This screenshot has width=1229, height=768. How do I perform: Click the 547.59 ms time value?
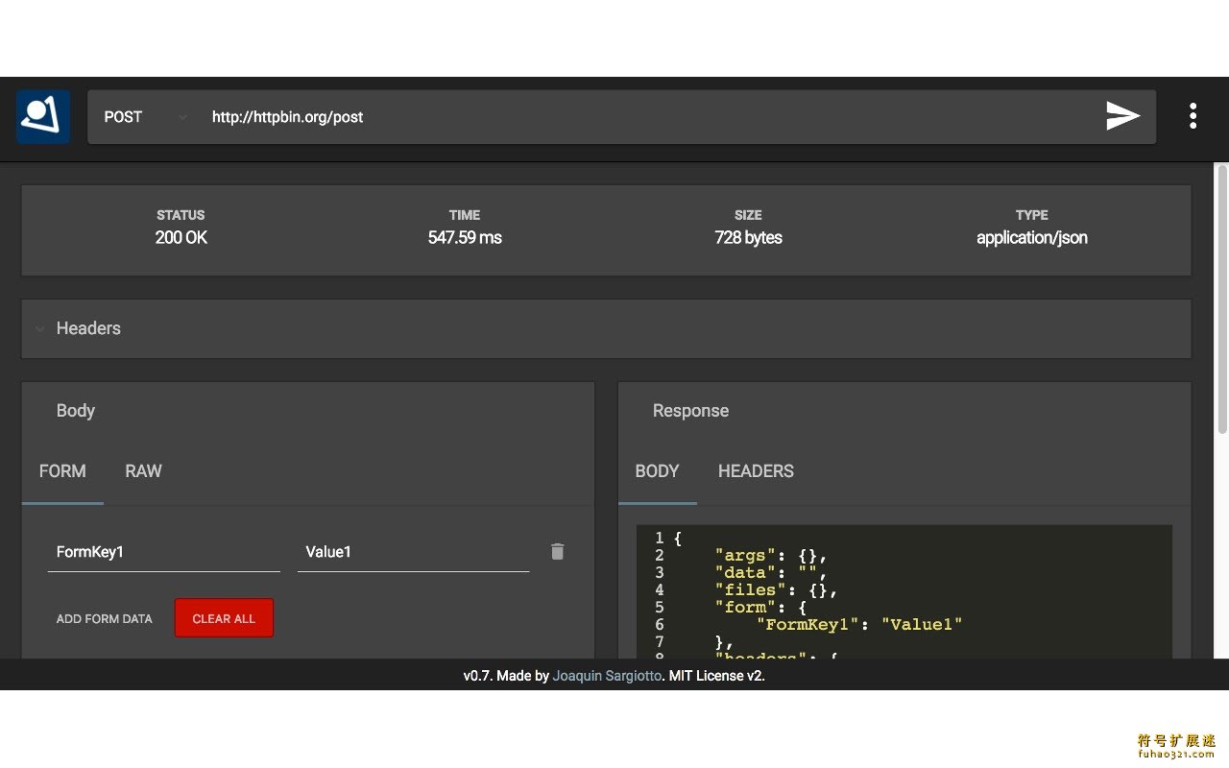465,237
